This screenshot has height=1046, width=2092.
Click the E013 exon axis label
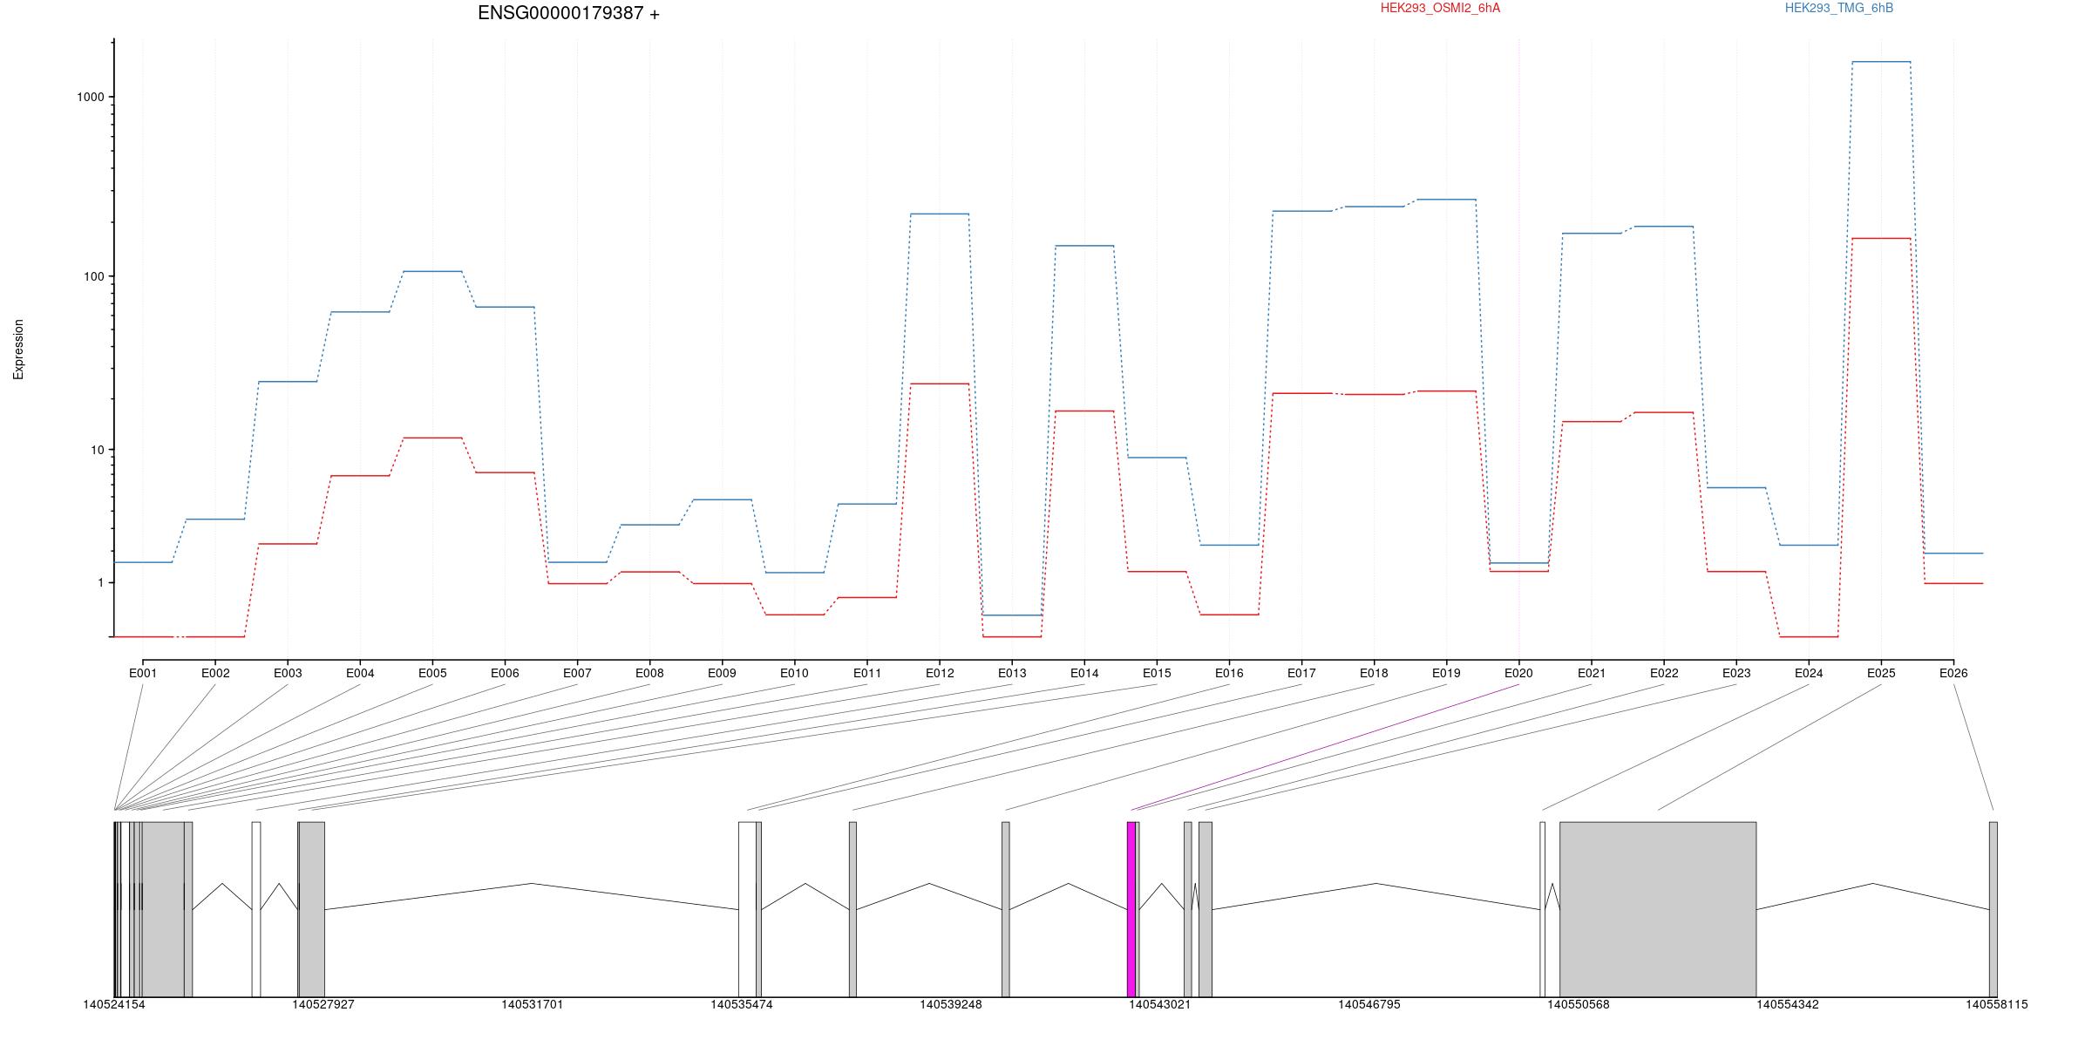click(1012, 673)
